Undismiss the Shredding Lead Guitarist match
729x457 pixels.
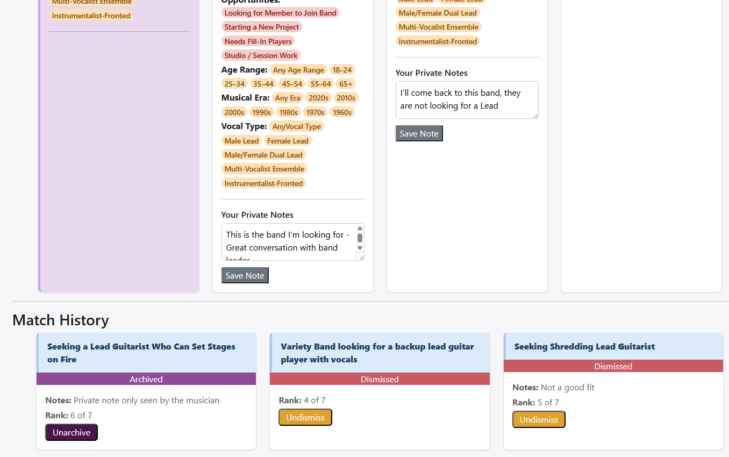[539, 419]
